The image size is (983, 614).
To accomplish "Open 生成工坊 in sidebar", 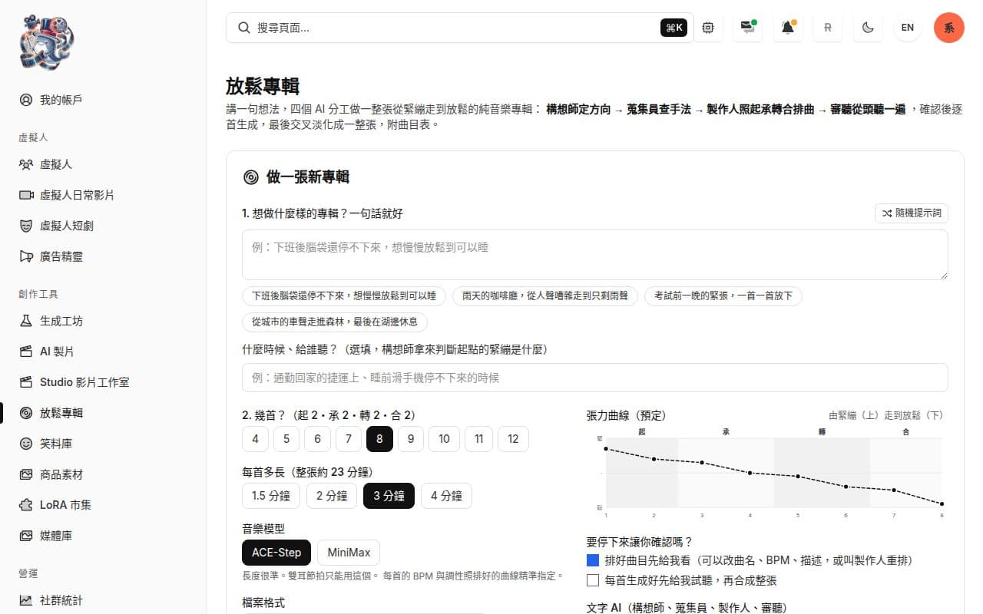I will coord(103,321).
